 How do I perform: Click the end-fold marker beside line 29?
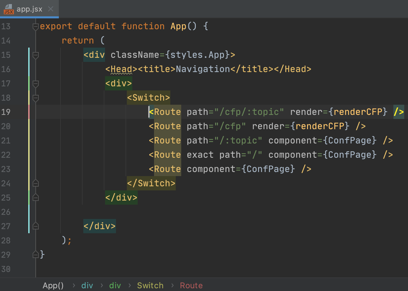click(x=35, y=255)
